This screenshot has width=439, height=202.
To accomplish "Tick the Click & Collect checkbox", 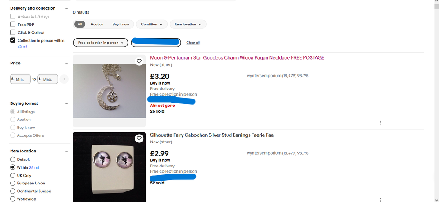I will click(x=13, y=32).
